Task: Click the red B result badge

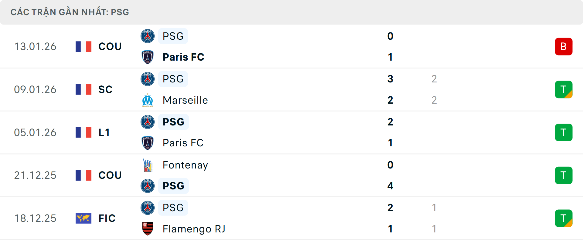Action: coord(564,47)
